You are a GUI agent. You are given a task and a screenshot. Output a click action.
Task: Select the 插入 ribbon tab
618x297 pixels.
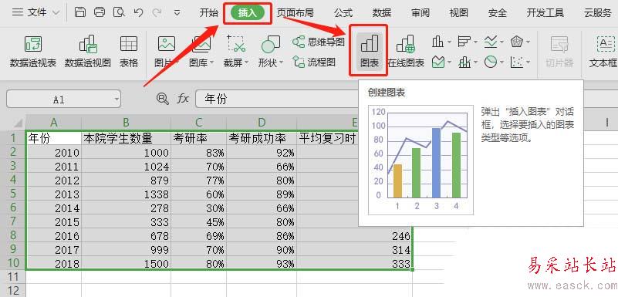[x=248, y=13]
